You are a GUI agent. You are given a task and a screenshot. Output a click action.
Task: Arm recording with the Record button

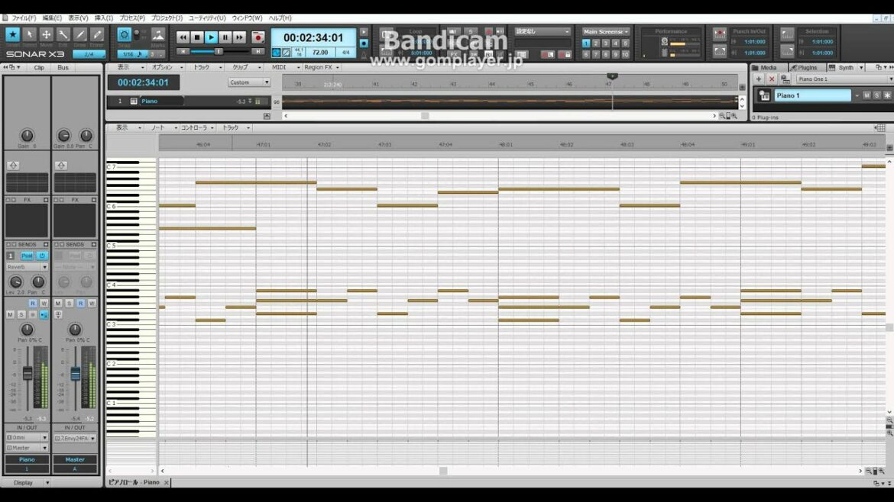coord(258,37)
